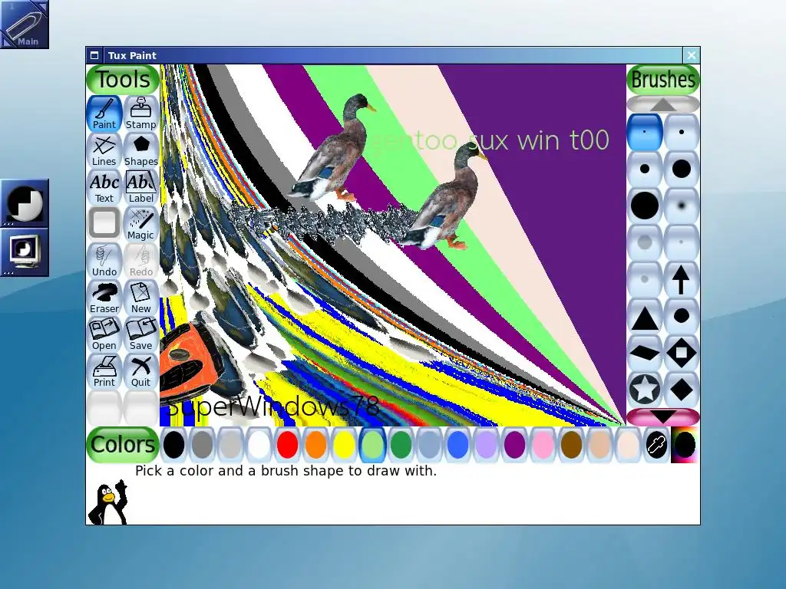786x589 pixels.
Task: Open the Tux Paint window menu button
Action: point(94,55)
